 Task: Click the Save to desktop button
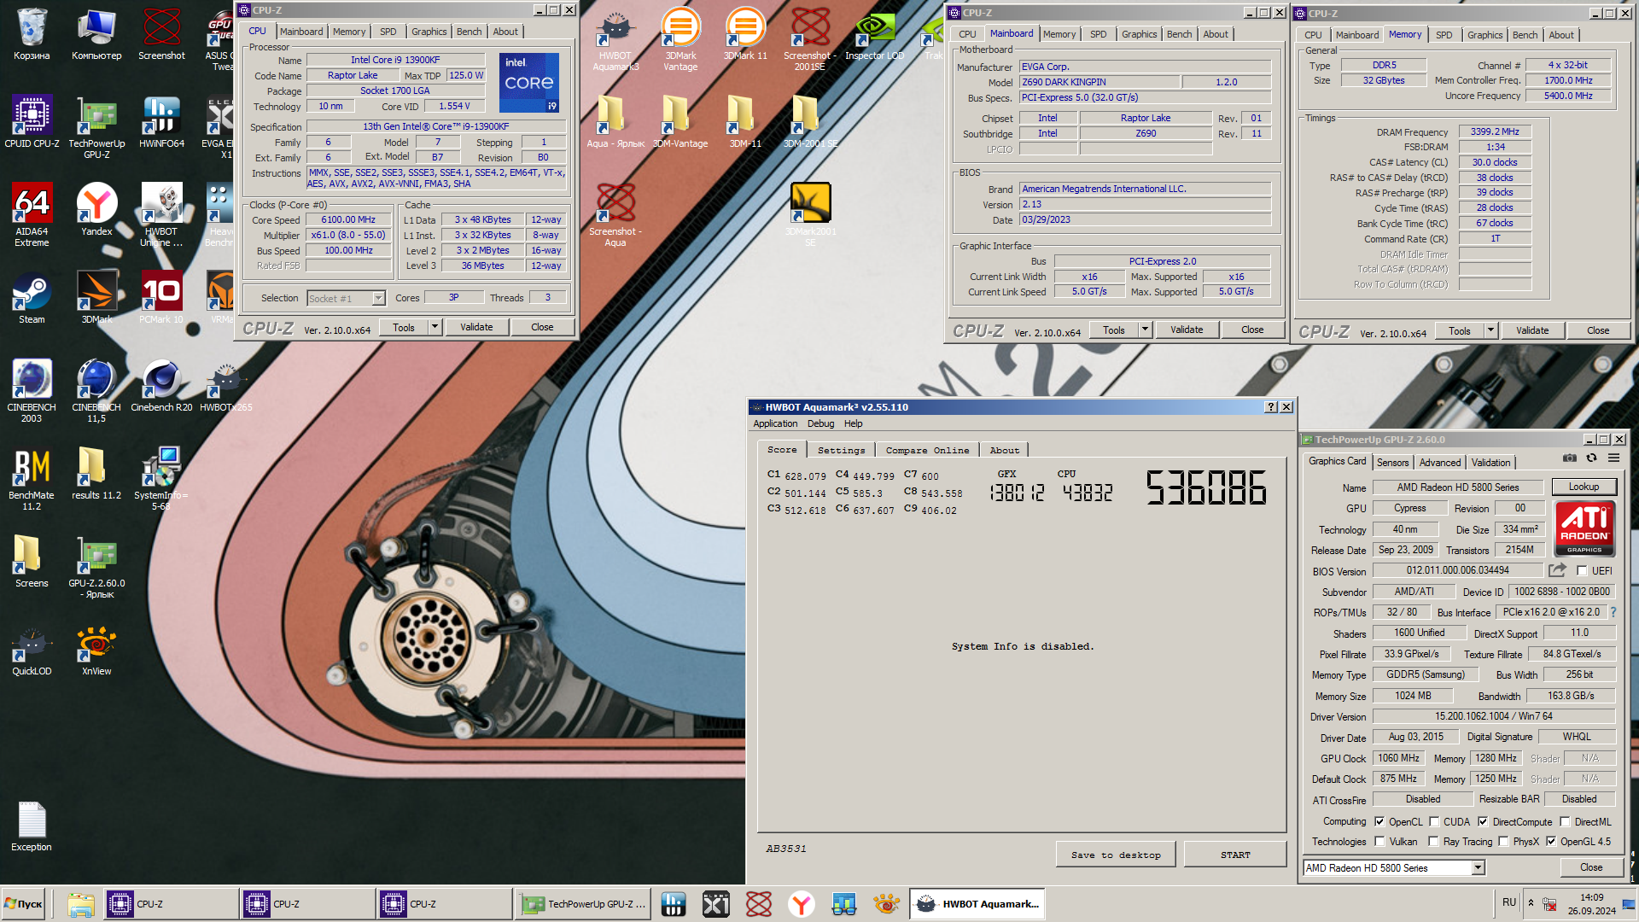point(1116,855)
